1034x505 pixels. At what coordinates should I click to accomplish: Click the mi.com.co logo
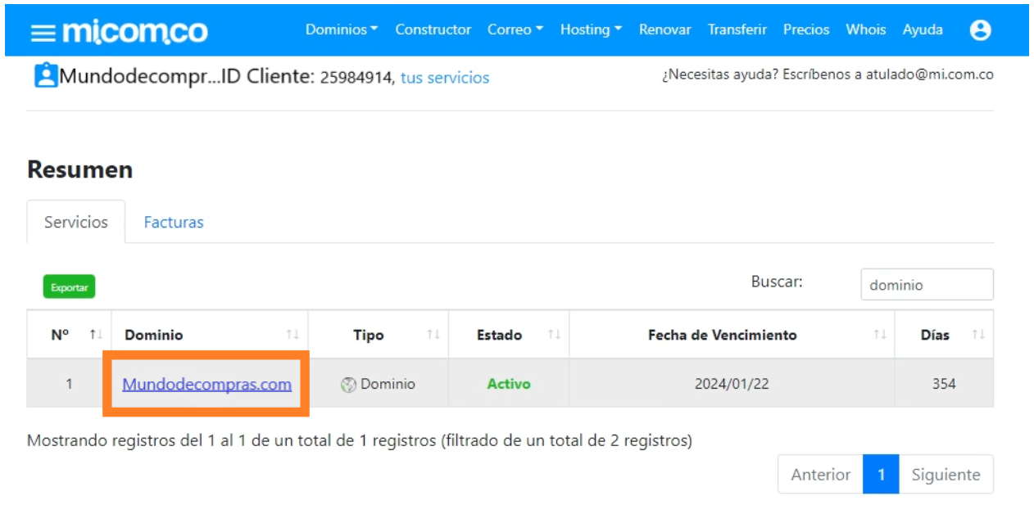tap(135, 31)
